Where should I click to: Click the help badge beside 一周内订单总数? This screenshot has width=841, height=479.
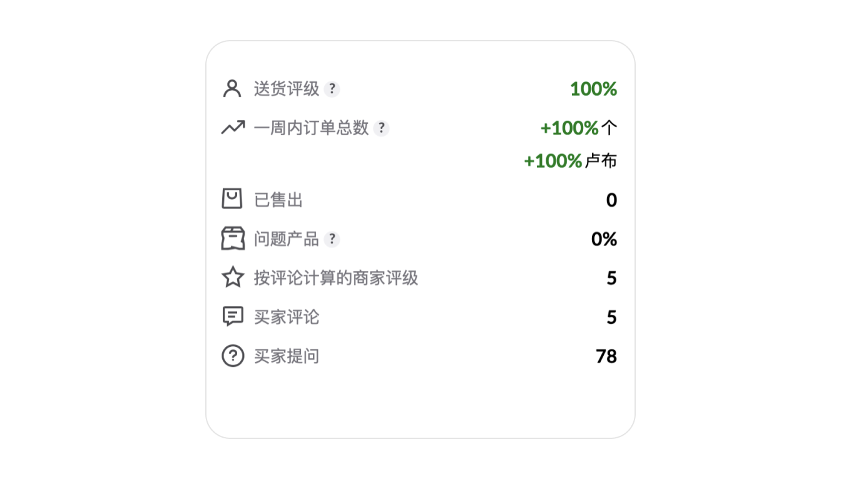click(382, 128)
